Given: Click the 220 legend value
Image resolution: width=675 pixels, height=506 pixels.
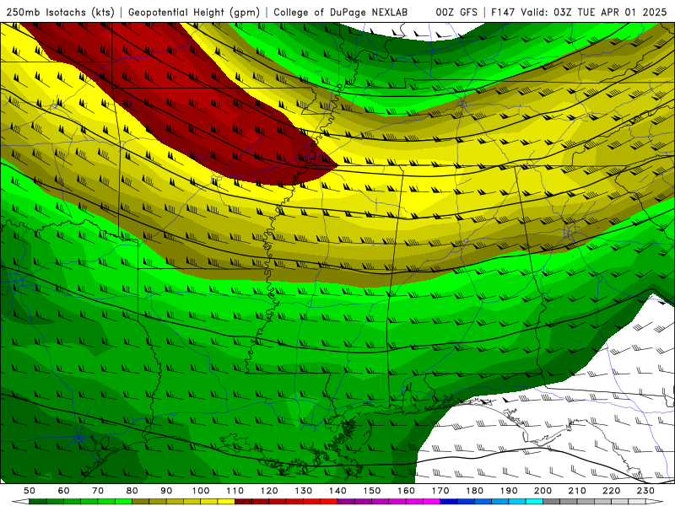Looking at the screenshot, I should pos(611,491).
